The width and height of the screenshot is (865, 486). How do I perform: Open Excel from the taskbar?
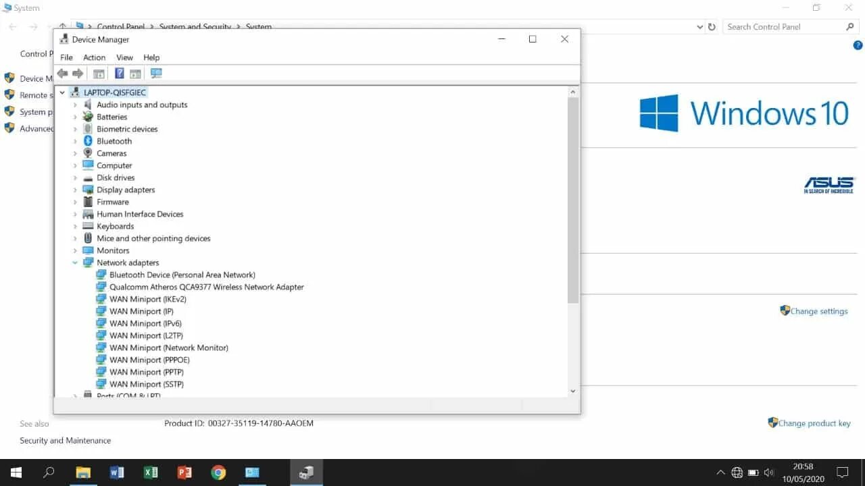click(151, 473)
